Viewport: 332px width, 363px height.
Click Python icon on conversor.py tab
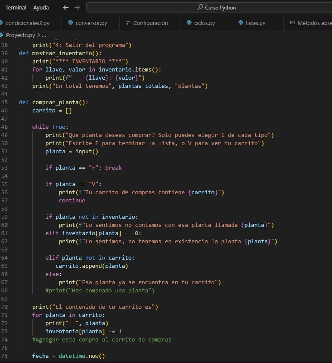click(71, 23)
